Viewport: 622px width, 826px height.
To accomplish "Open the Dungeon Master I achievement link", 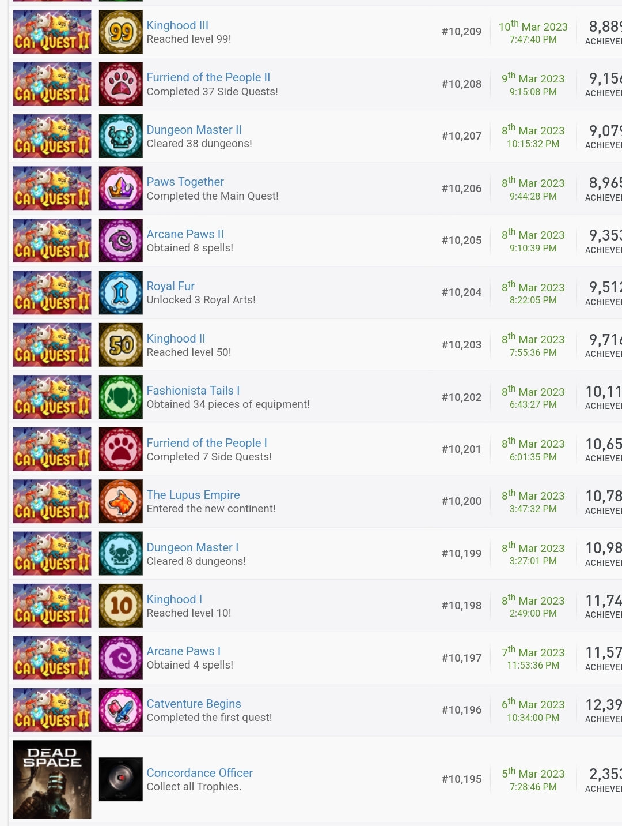I will [x=192, y=547].
